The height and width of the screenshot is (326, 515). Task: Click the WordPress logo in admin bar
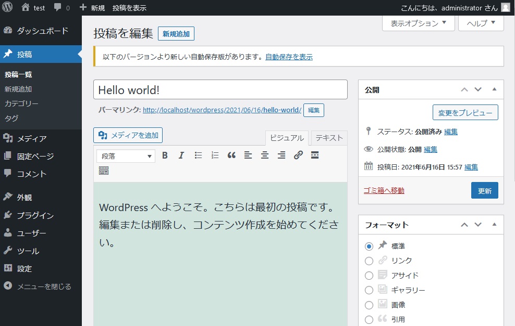pos(7,7)
